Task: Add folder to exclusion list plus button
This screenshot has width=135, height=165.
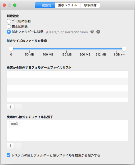Action: click(10, 107)
